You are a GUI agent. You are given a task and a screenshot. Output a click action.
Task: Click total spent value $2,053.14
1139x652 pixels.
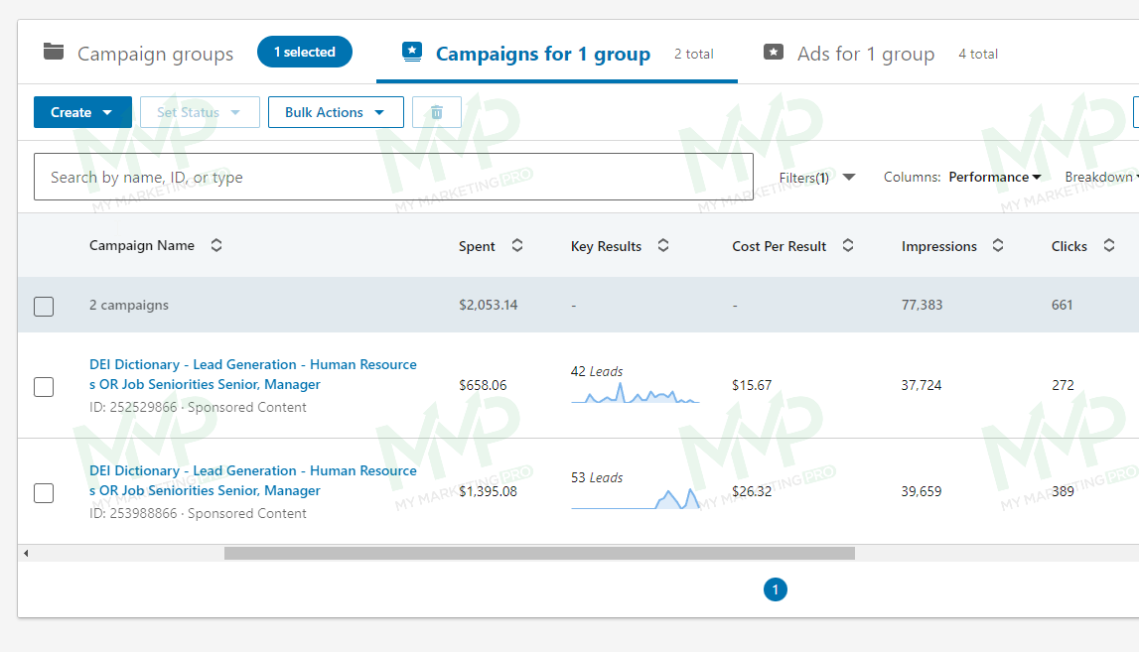point(489,305)
